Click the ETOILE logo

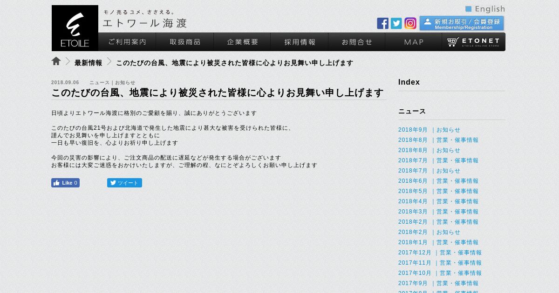(x=75, y=28)
